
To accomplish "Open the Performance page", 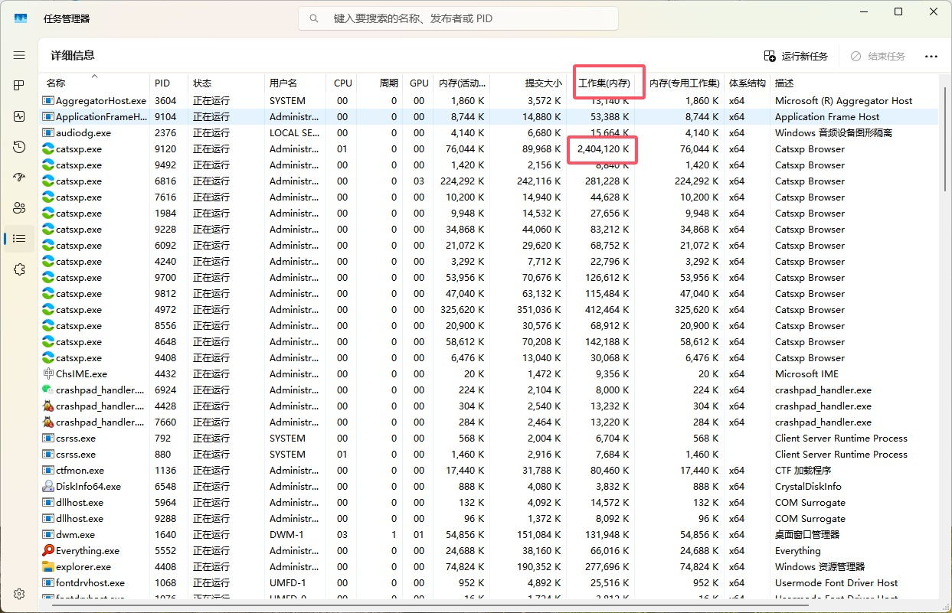I will (18, 116).
